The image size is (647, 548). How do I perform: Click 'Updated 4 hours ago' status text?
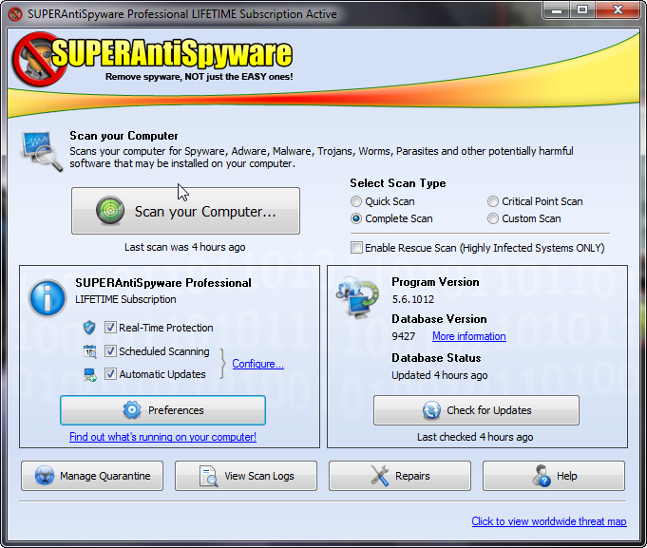(x=440, y=375)
